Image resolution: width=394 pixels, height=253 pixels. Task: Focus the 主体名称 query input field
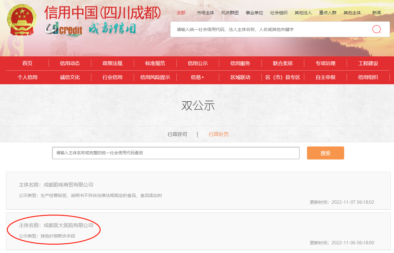point(176,153)
